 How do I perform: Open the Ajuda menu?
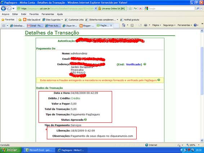(60, 14)
